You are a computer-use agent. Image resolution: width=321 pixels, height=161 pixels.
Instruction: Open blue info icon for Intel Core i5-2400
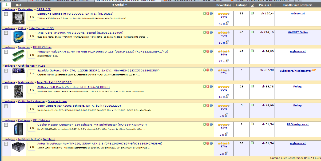click(211, 32)
